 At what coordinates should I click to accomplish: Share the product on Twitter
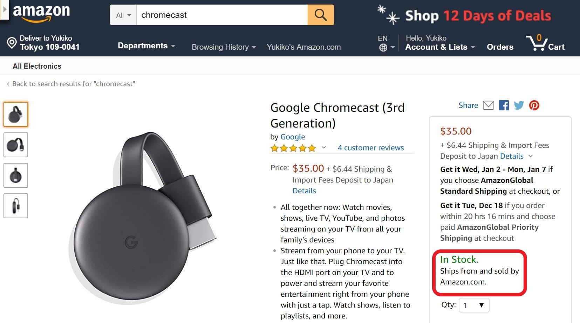point(519,105)
